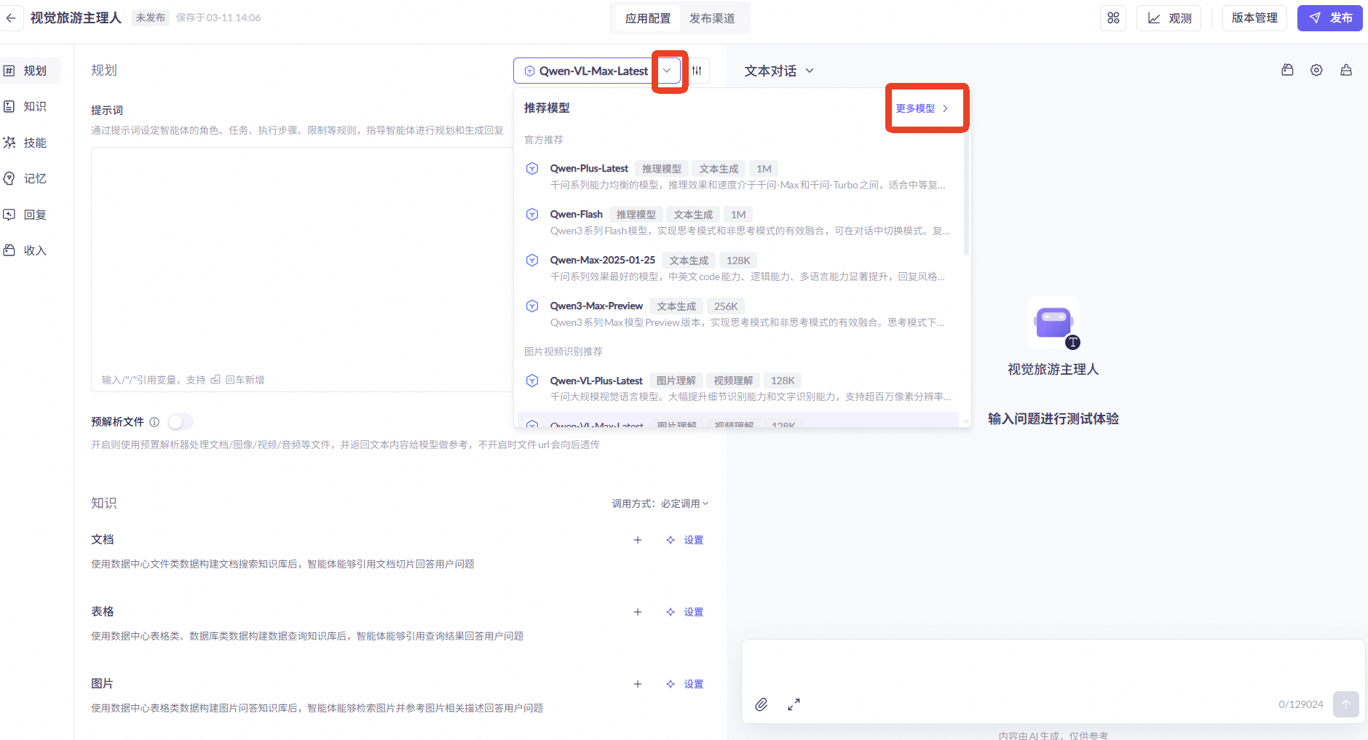Open the Qwen-VL-Max-Latest model selector

click(598, 71)
